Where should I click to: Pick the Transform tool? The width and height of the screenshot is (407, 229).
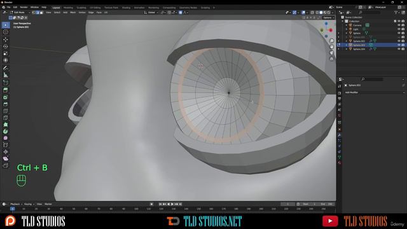coord(6,60)
